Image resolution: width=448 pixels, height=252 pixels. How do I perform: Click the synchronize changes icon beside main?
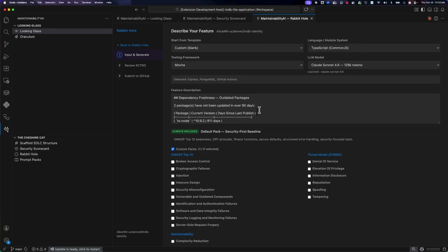pos(26,249)
